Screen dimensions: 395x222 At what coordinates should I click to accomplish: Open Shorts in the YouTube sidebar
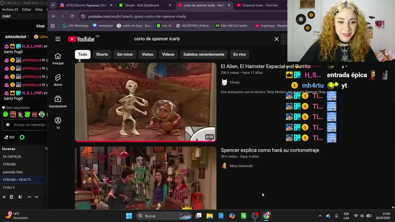coord(58,80)
